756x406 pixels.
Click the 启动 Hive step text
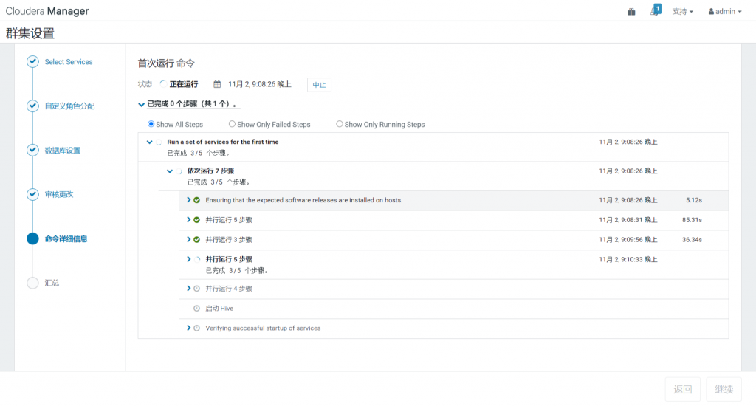219,309
